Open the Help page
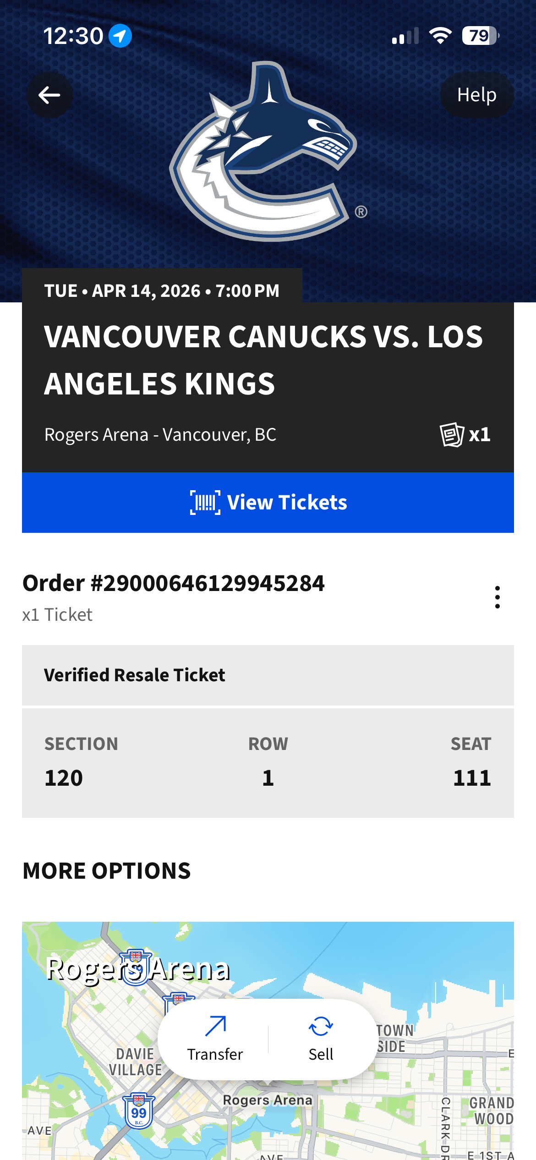 (x=476, y=95)
